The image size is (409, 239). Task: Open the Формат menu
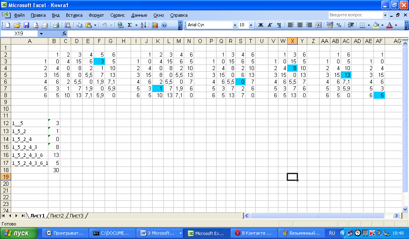click(x=96, y=15)
